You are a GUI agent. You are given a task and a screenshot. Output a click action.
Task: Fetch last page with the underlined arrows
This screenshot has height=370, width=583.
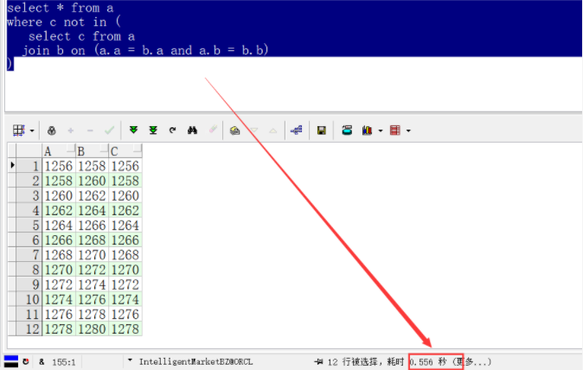pos(153,130)
